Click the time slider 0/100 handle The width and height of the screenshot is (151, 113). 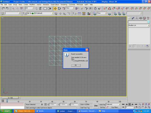coord(10,98)
